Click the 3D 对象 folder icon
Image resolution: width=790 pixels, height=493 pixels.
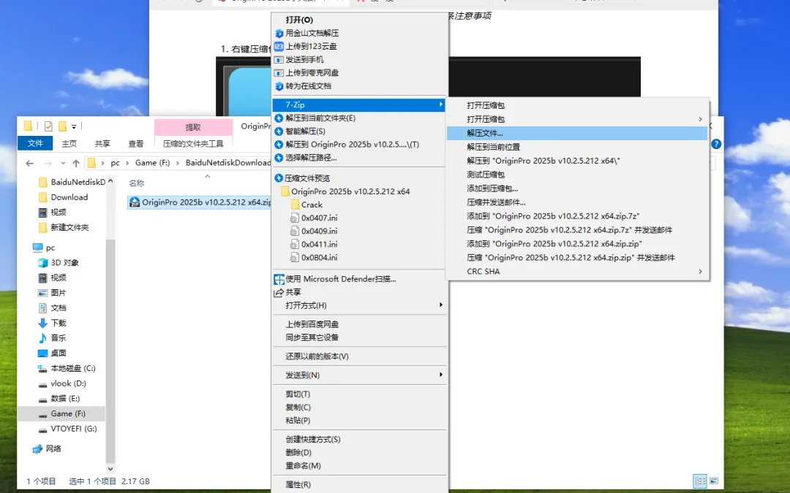coord(43,263)
